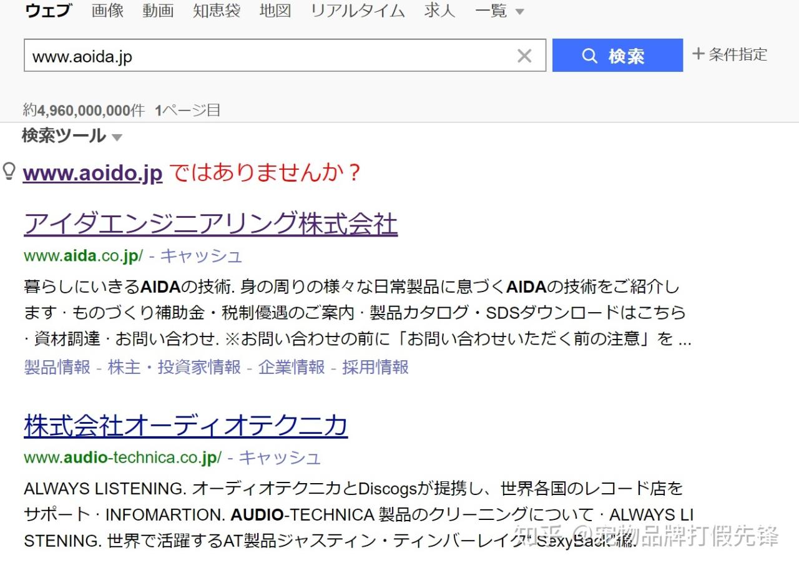
Task: Expand the 検索ツール dropdown
Action: (72, 135)
